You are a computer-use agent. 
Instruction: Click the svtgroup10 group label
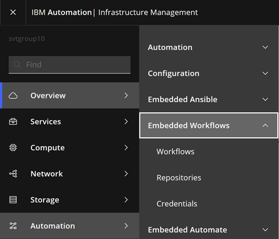tap(27, 39)
